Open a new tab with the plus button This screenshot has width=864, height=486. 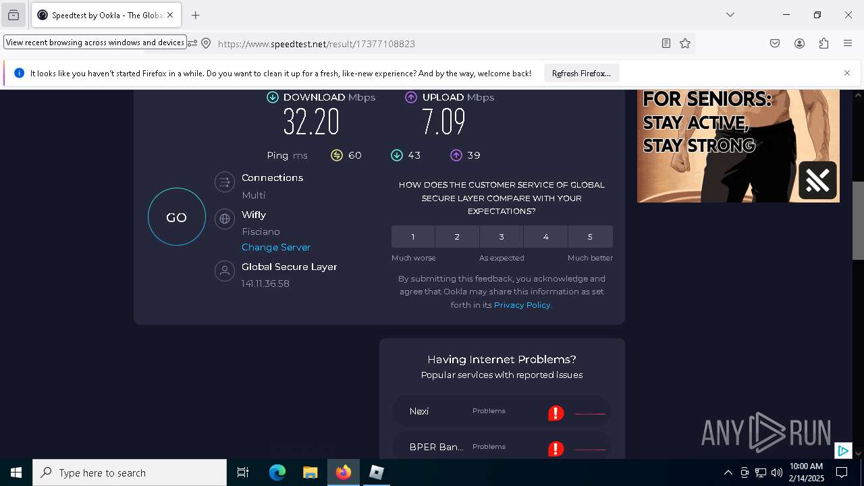(196, 15)
